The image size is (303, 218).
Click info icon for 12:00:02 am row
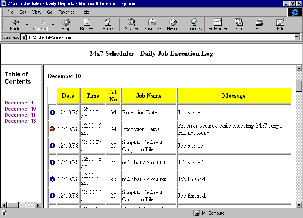(x=52, y=112)
